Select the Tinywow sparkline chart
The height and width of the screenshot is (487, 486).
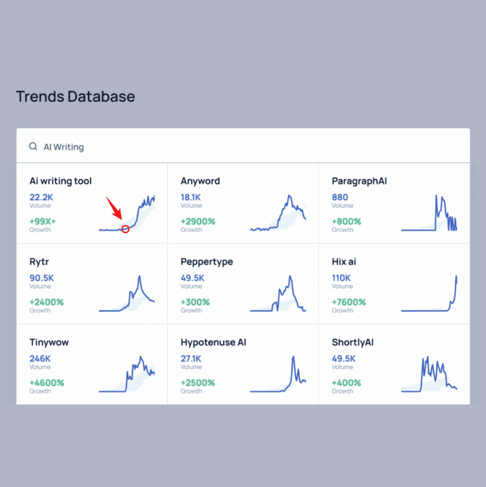point(127,374)
